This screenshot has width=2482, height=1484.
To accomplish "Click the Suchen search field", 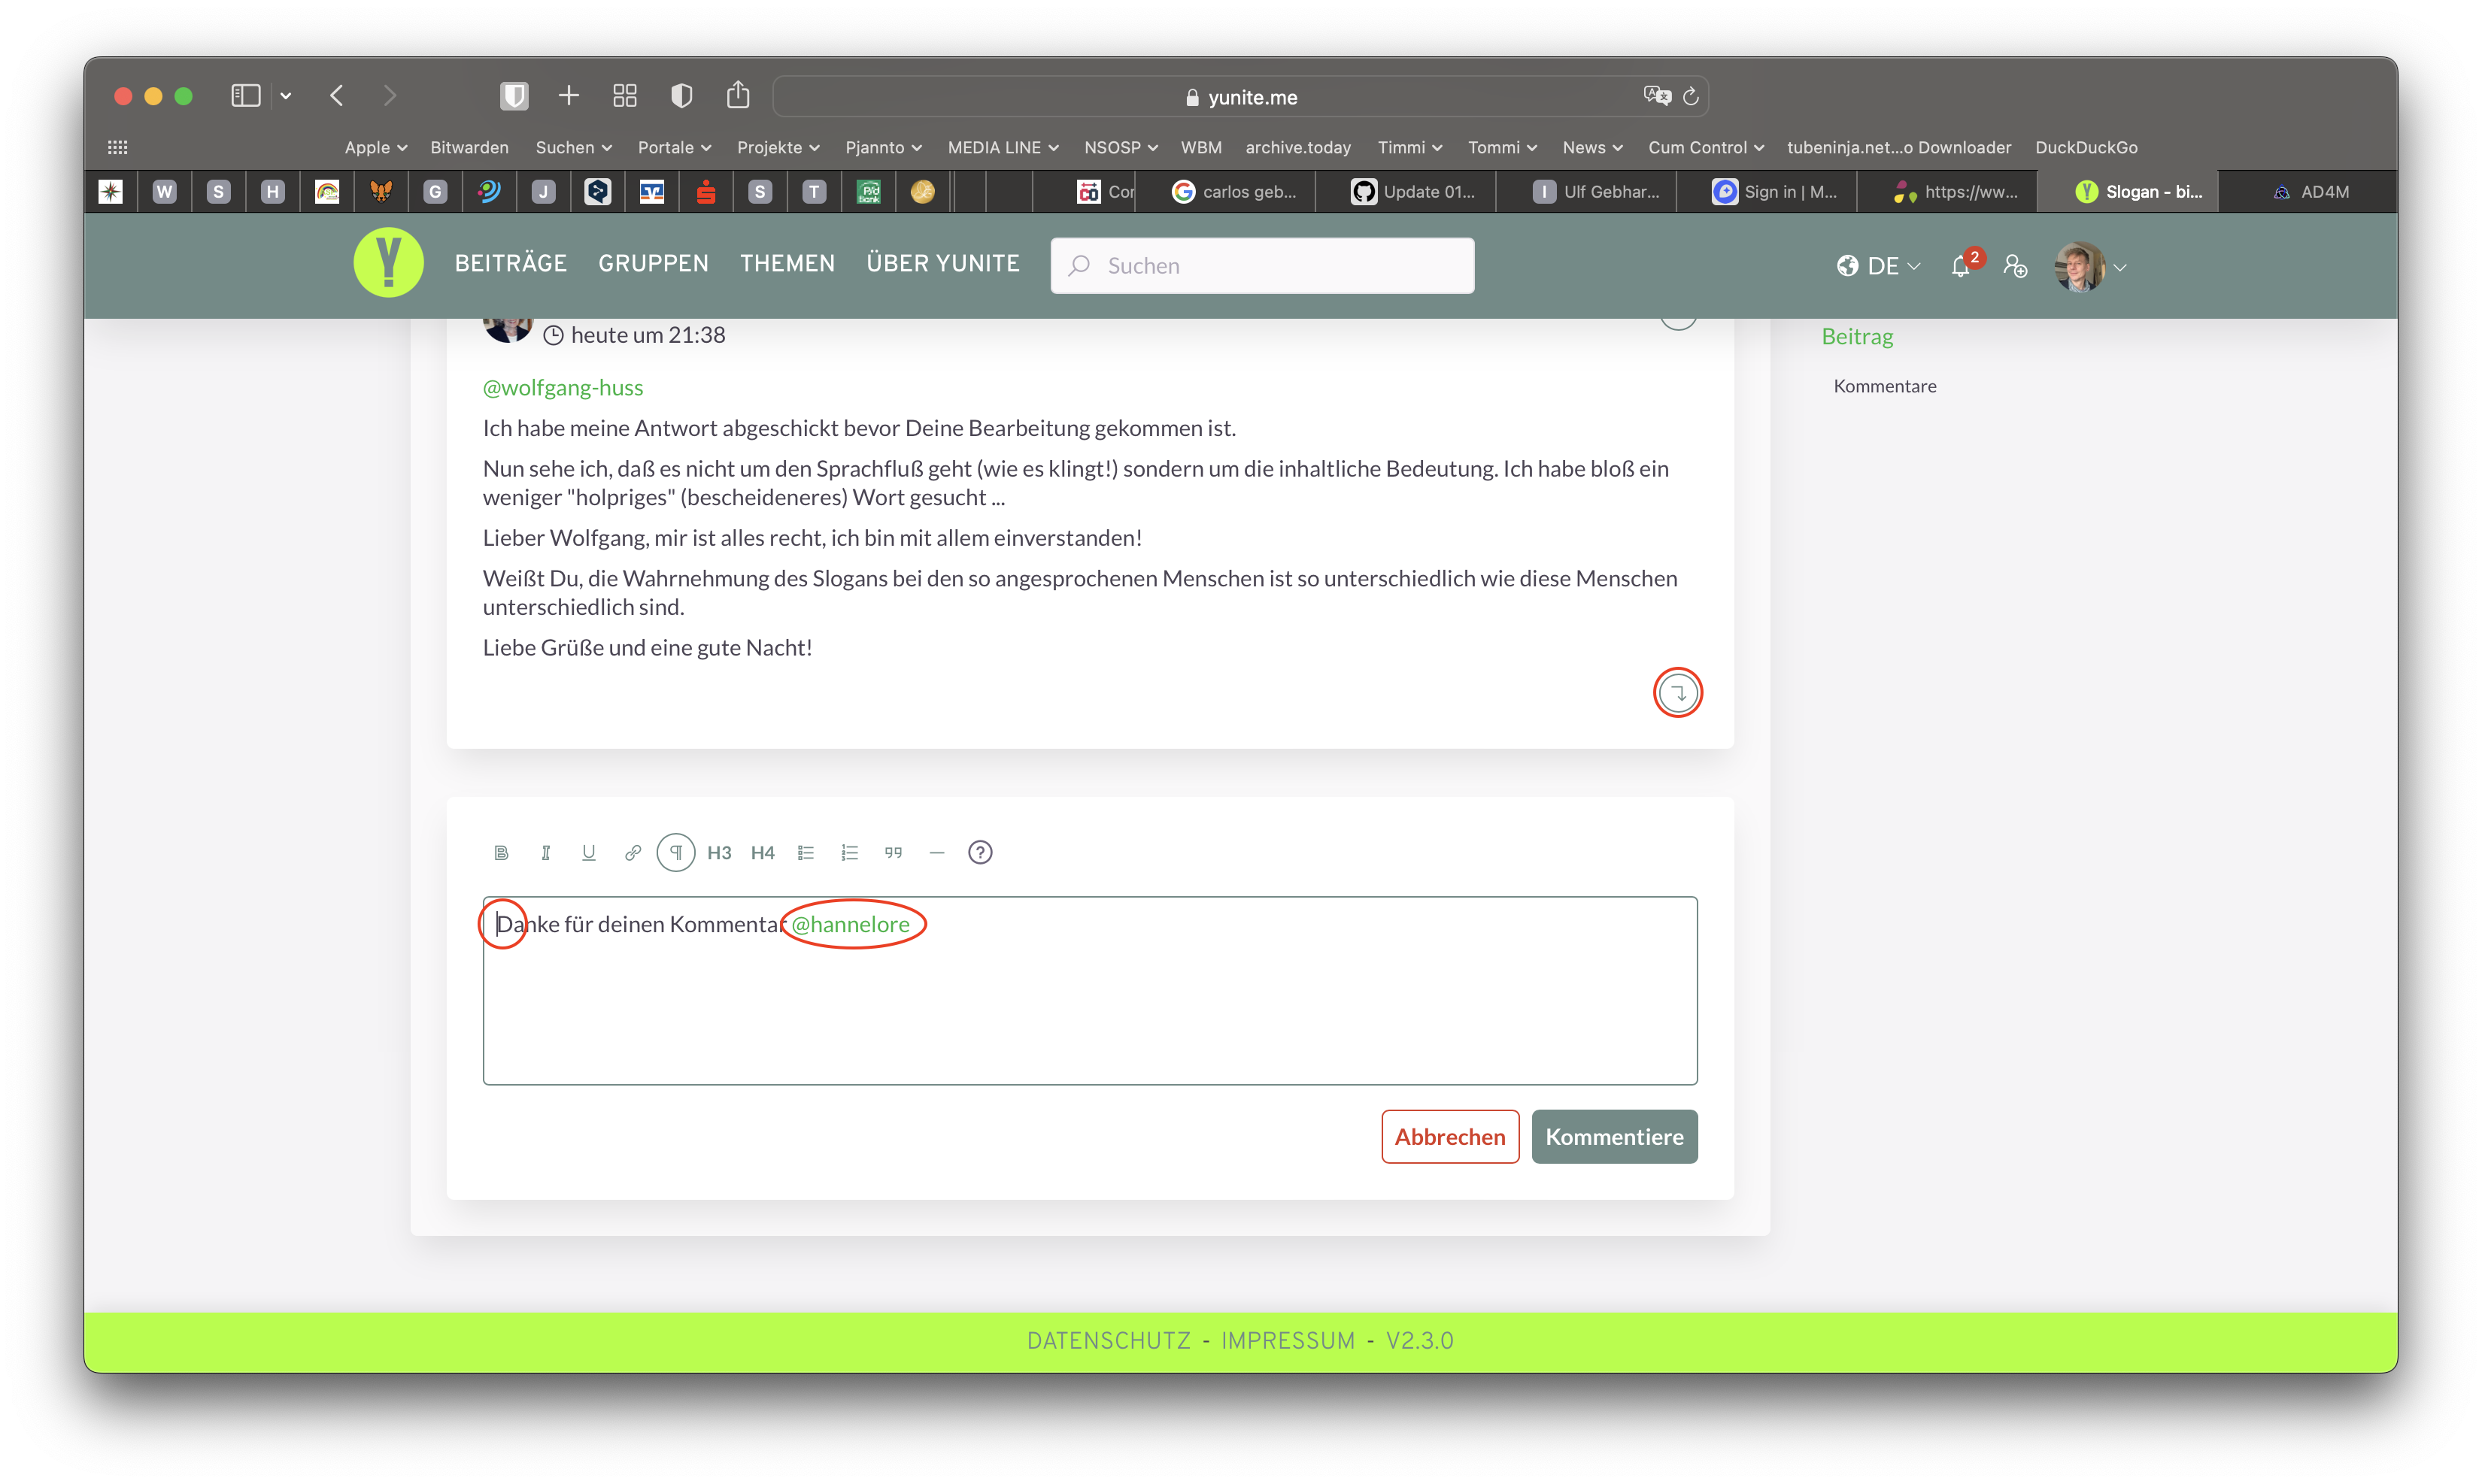I will click(x=1261, y=266).
